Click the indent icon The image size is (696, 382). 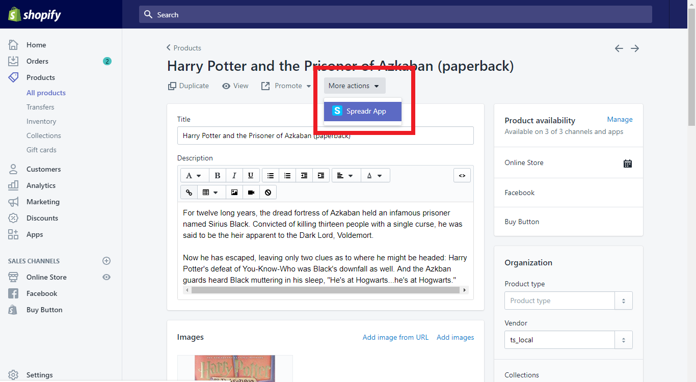point(321,175)
